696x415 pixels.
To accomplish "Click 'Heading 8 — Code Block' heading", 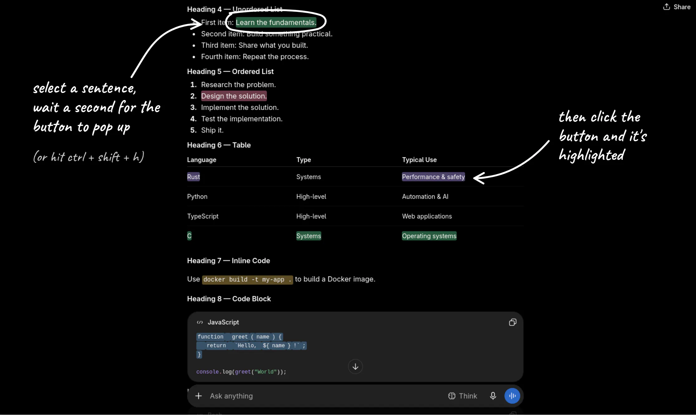I will [229, 298].
